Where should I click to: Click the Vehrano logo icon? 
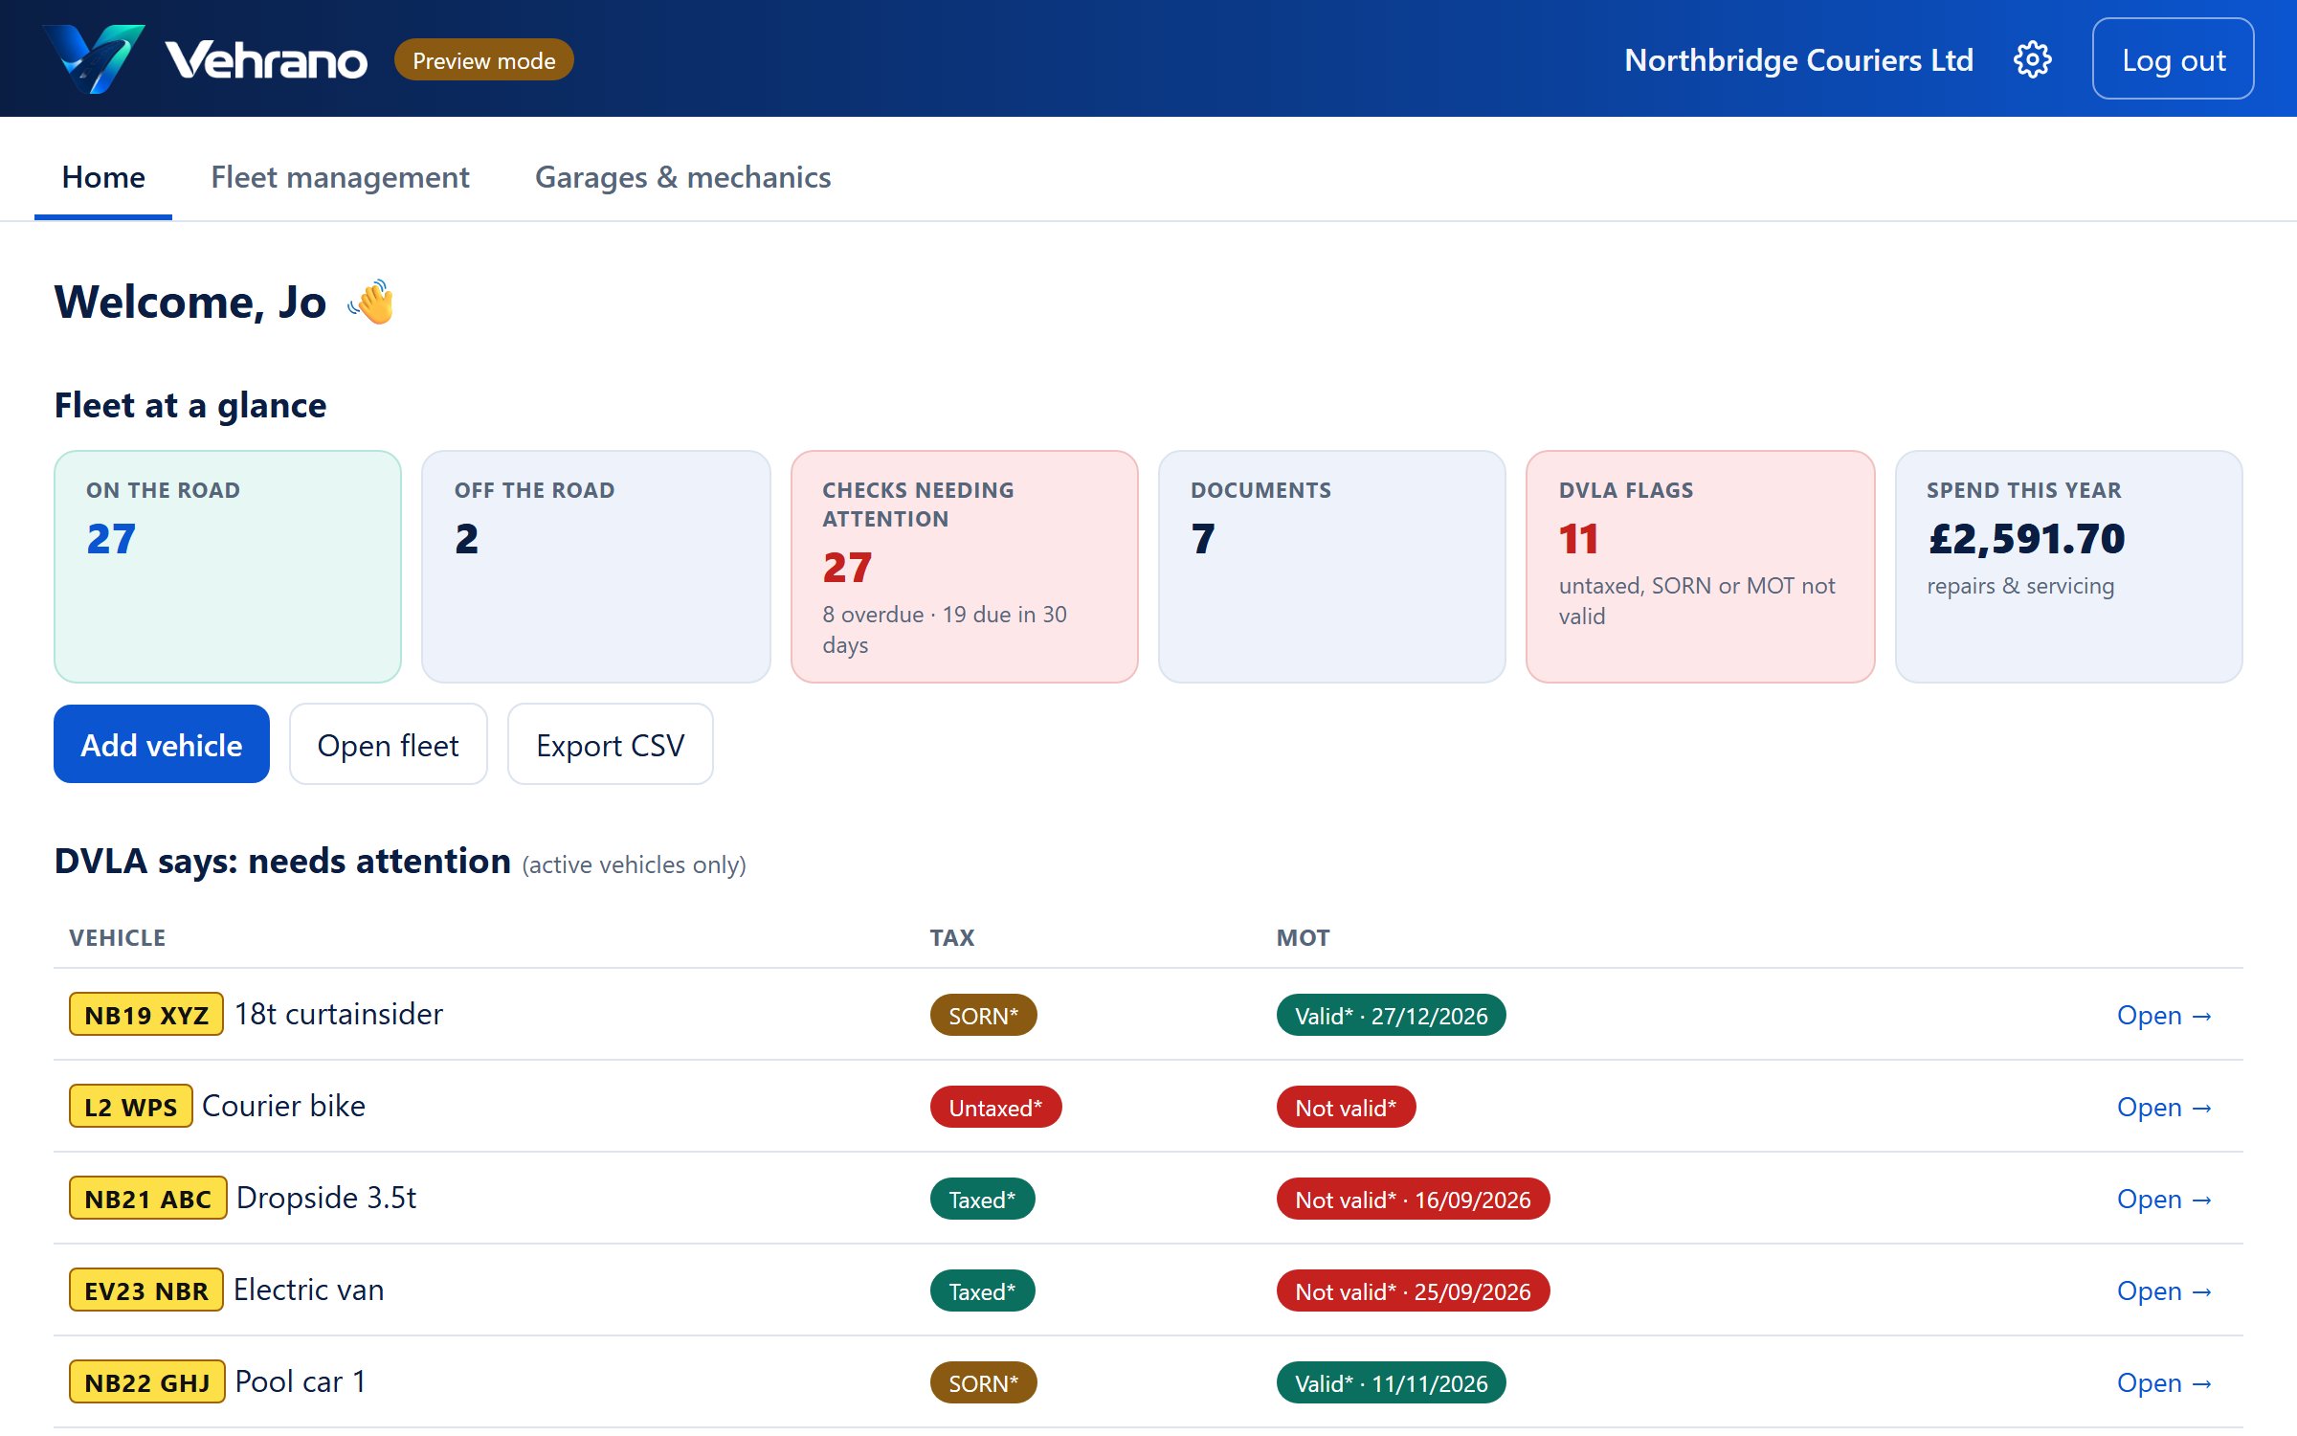[x=94, y=59]
